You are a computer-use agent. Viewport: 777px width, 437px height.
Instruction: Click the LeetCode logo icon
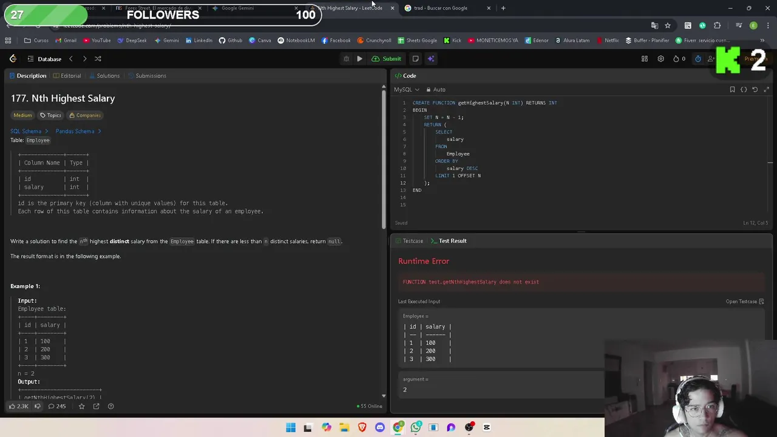(x=13, y=59)
